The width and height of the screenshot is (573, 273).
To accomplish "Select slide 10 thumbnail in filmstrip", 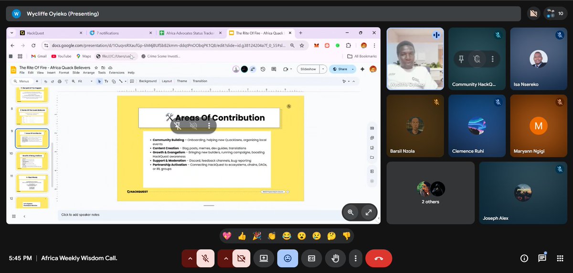I will click(32, 161).
